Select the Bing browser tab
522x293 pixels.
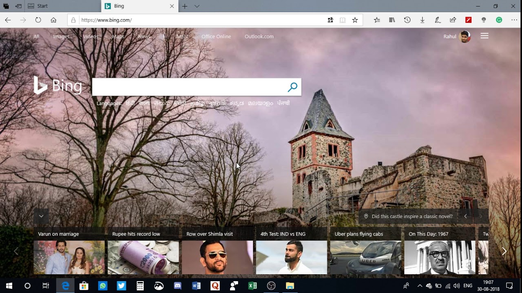point(140,6)
